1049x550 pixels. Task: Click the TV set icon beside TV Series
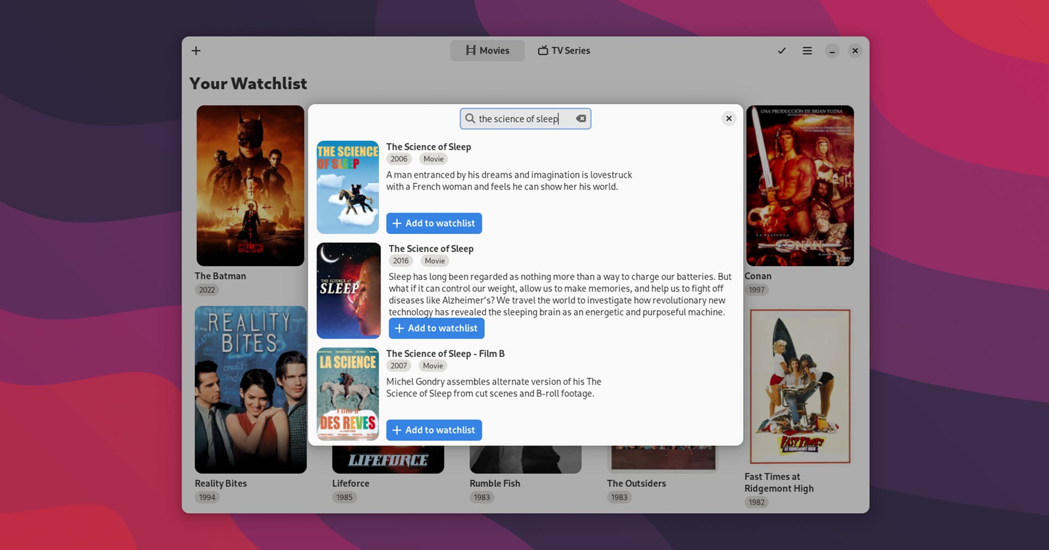point(542,50)
